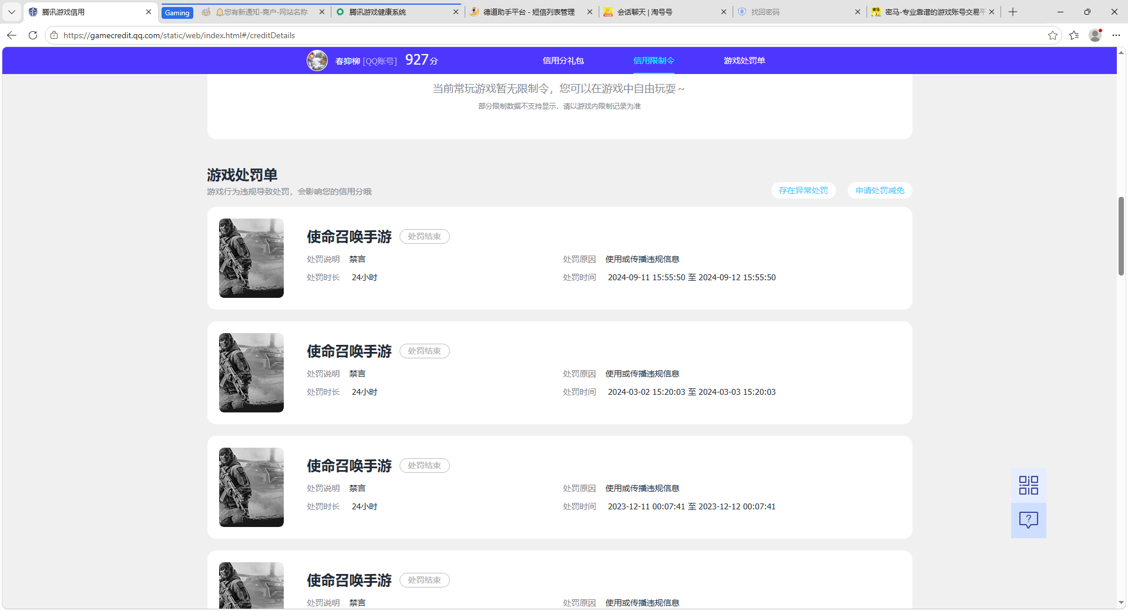Close the 找回密码 tab
The width and height of the screenshot is (1128, 611).
858,12
